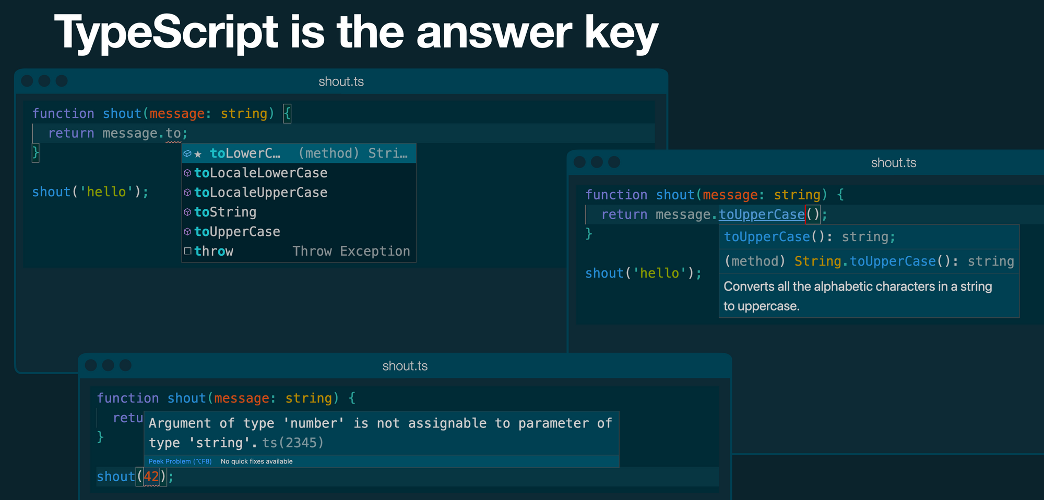Click 'No quick fixes available' text

coord(256,461)
